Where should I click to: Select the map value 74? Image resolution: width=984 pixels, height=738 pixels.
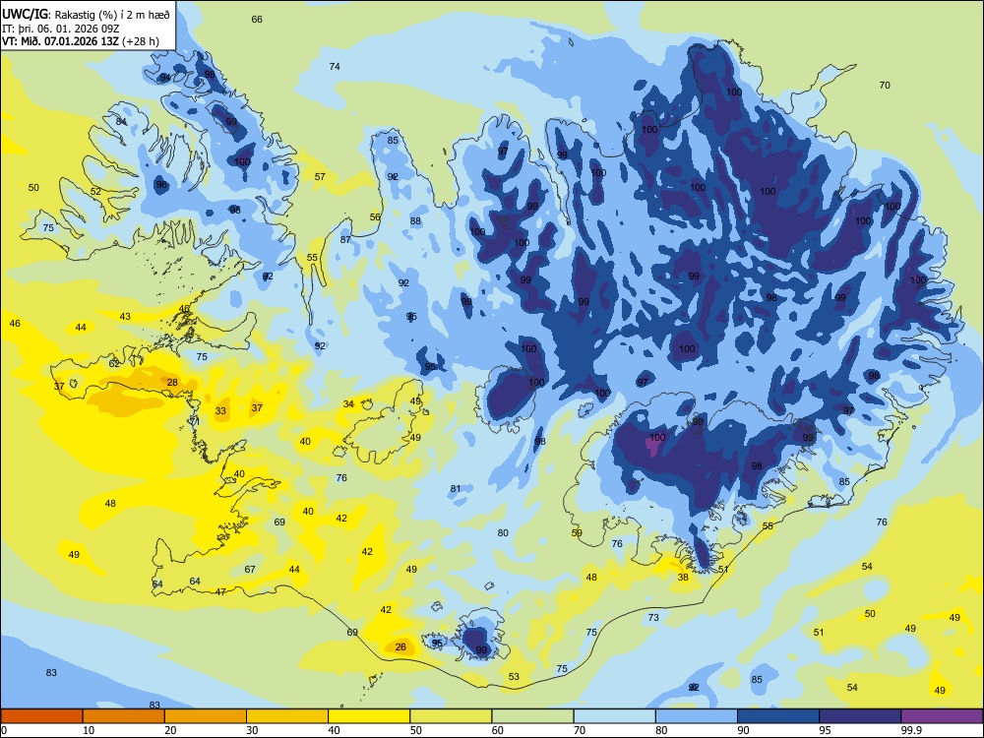coord(335,66)
